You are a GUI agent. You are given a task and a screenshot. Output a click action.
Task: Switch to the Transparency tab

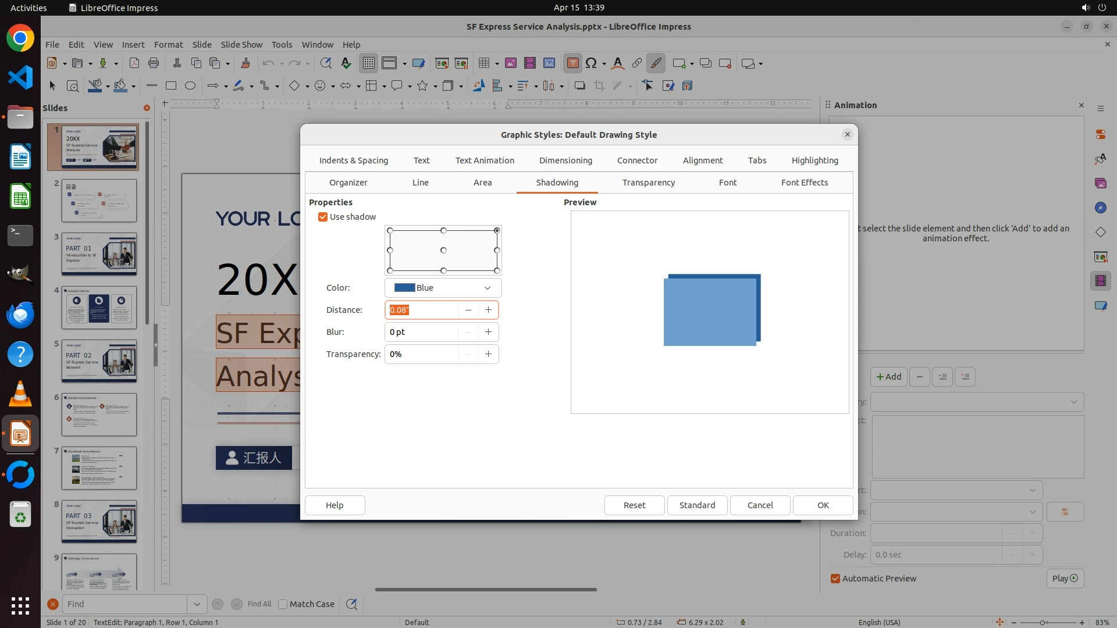648,183
